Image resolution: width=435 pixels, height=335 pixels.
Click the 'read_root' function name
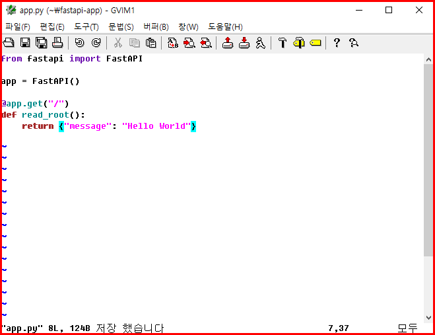tap(46, 115)
